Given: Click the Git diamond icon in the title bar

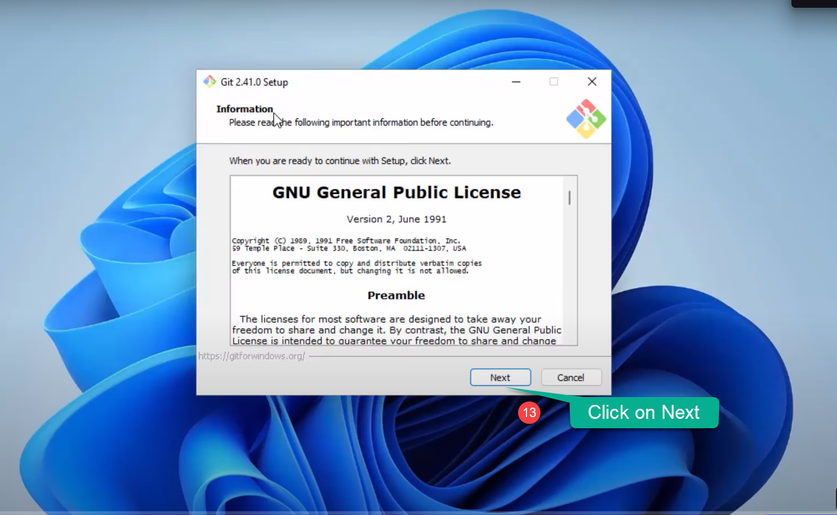Looking at the screenshot, I should (x=210, y=81).
